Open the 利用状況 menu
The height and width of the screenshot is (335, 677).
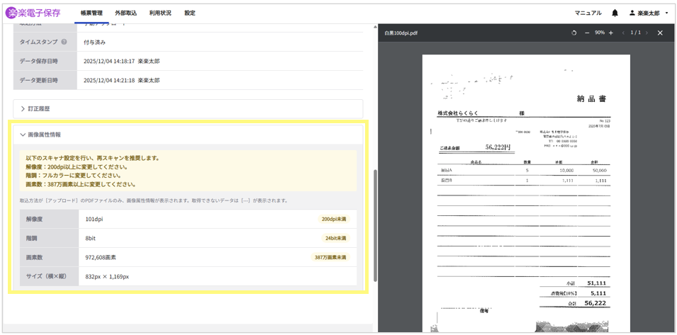click(x=160, y=13)
